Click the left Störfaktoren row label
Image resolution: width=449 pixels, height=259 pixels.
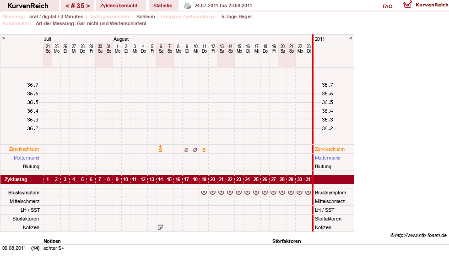26,219
